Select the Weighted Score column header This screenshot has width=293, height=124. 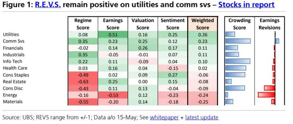(203, 24)
